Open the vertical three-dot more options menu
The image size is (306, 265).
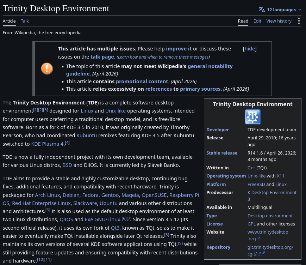[299, 21]
